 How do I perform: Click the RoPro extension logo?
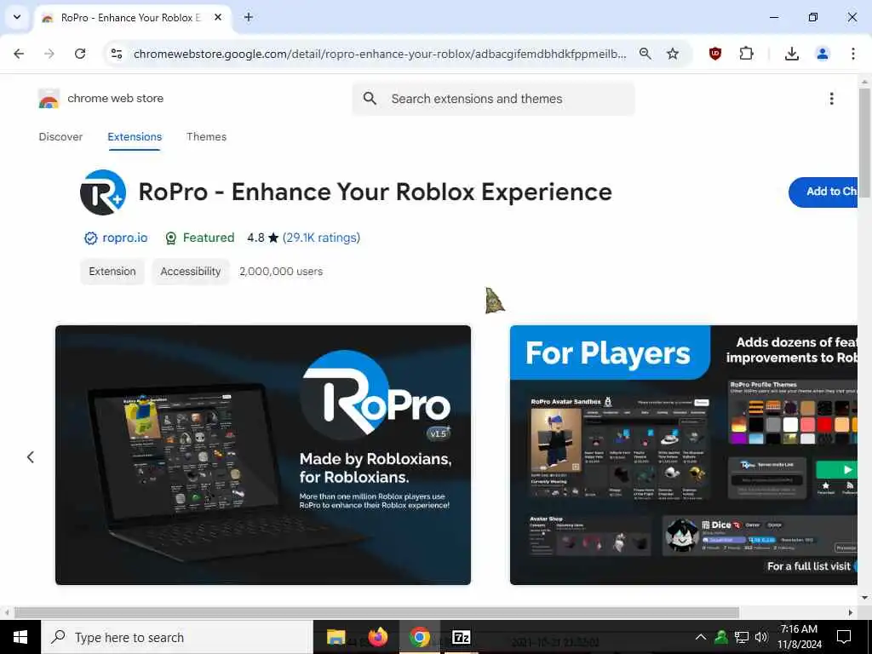[103, 192]
